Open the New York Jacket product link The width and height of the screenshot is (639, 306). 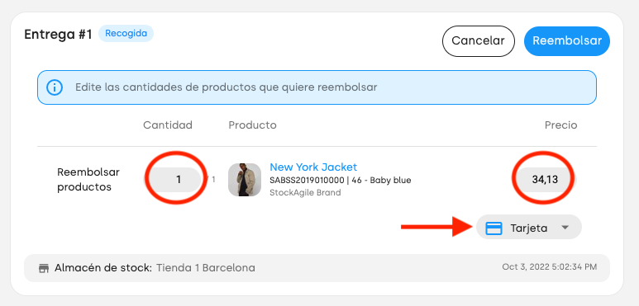pyautogui.click(x=313, y=167)
